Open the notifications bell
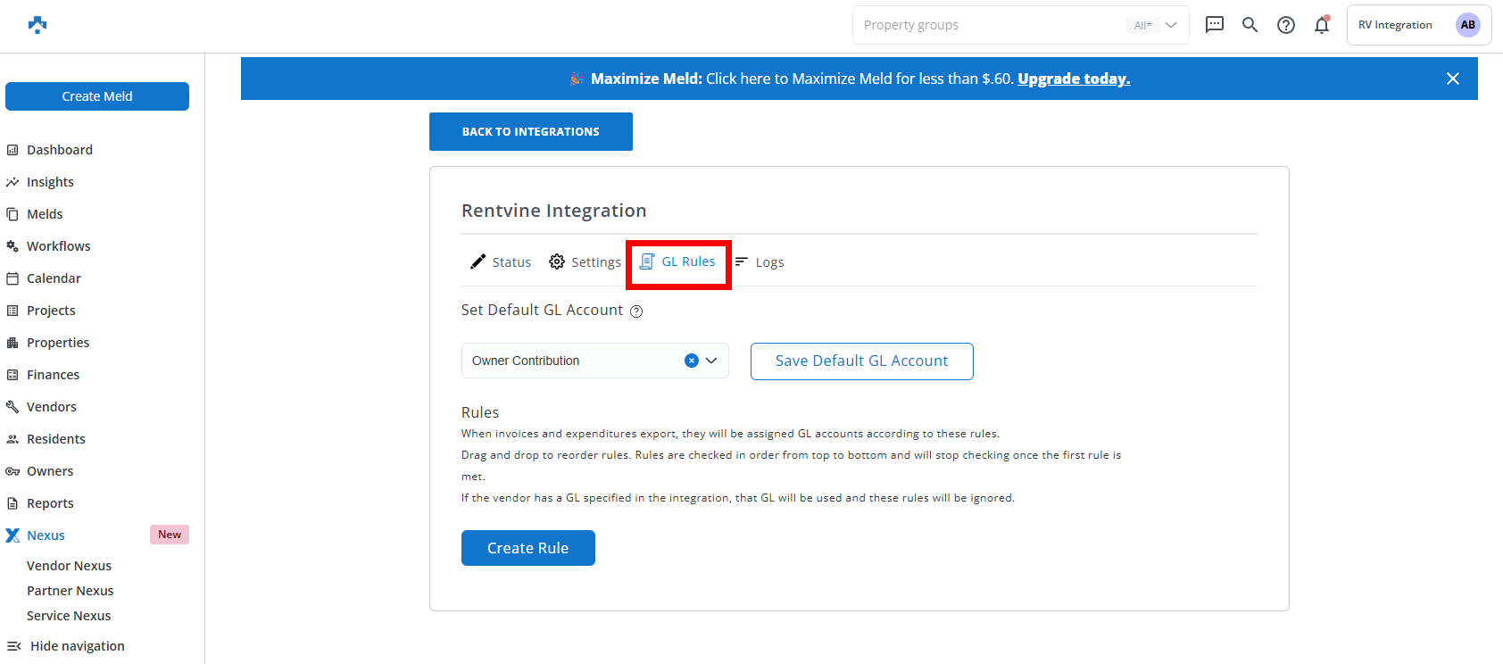This screenshot has width=1503, height=664. coord(1322,25)
